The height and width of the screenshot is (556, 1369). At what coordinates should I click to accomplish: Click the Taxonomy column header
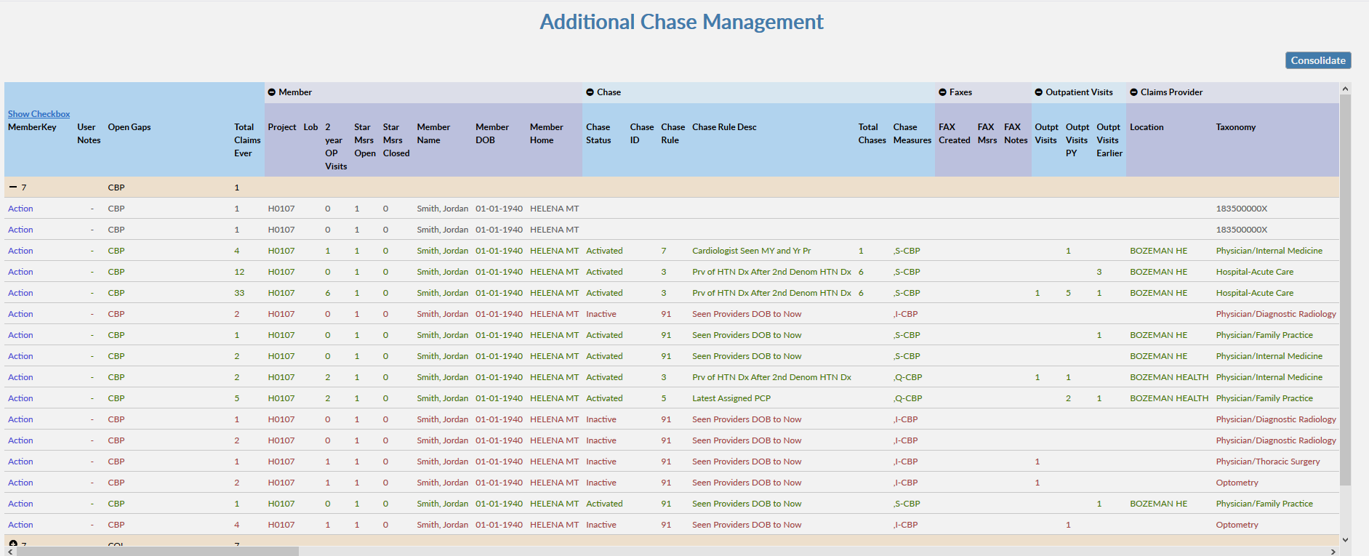pos(1236,127)
